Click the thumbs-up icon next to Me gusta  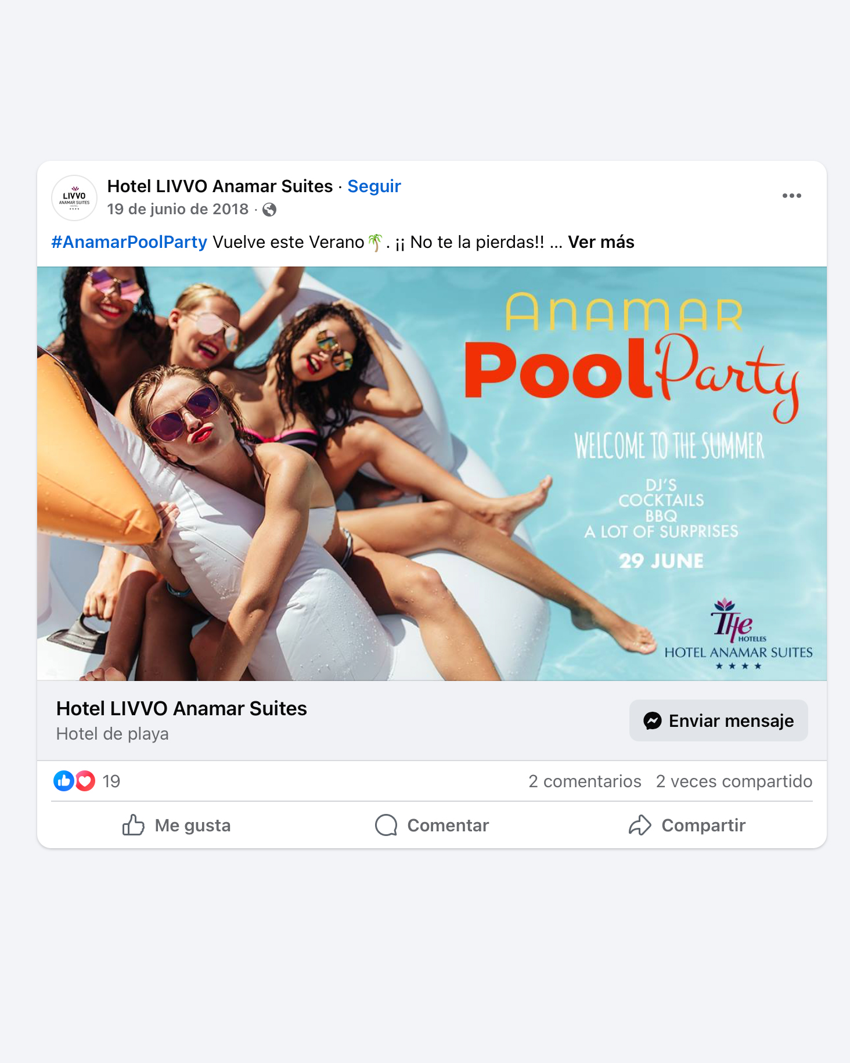134,825
